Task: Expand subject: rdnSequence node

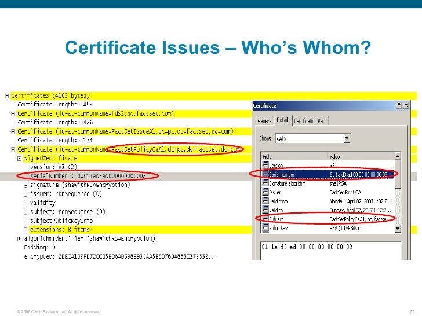Action: click(x=26, y=212)
